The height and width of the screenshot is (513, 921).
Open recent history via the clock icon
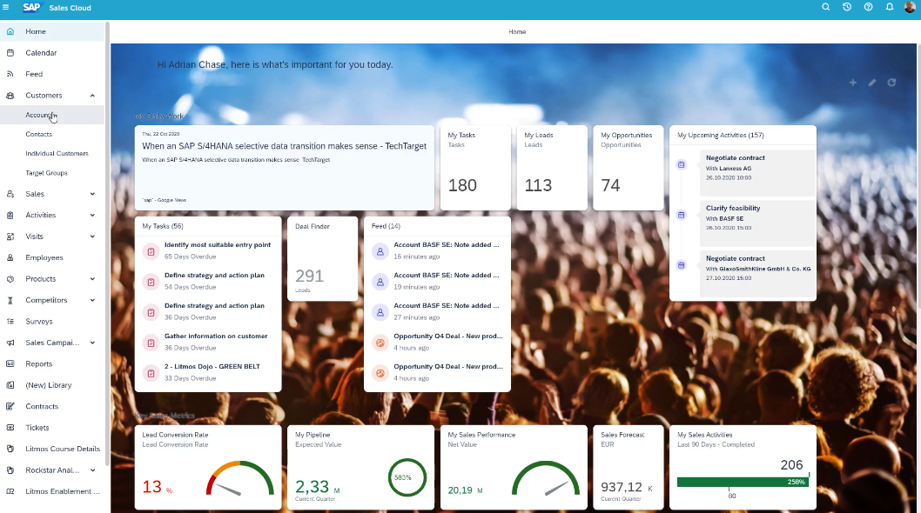[x=845, y=7]
